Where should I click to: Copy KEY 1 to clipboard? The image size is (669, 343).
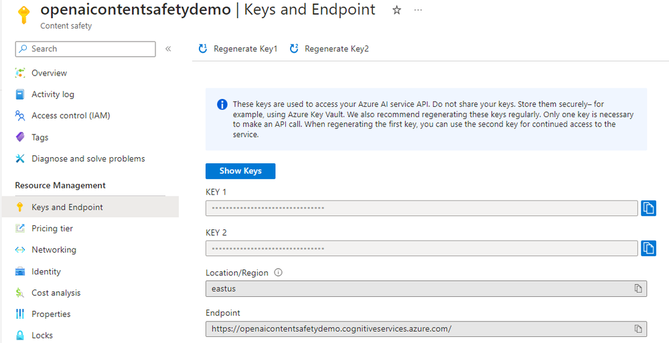648,208
